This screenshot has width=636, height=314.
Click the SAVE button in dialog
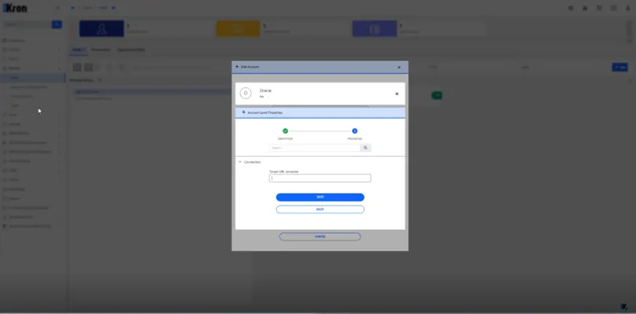[x=320, y=198]
